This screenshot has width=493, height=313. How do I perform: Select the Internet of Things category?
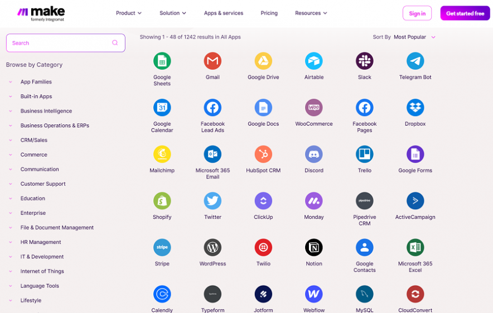pos(42,271)
